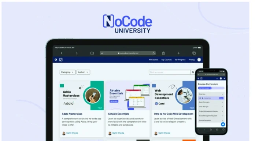Image resolution: width=255 pixels, height=141 pixels.
Task: Open Intro to No-Code Web Development title
Action: [174, 114]
